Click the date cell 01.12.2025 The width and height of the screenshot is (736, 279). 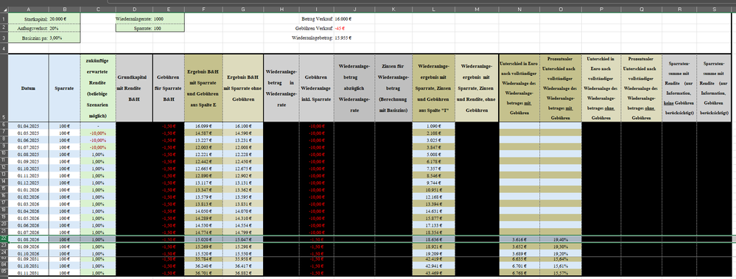pos(28,183)
